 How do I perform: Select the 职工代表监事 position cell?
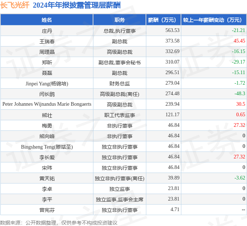click(120, 115)
